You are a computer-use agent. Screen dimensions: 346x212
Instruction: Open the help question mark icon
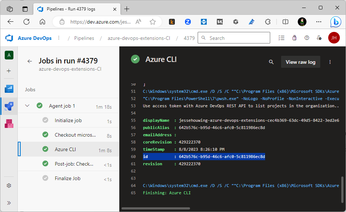[307, 38]
